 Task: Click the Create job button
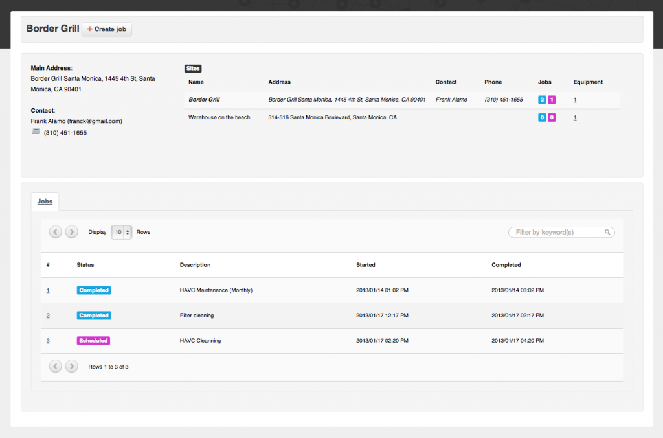pos(107,29)
